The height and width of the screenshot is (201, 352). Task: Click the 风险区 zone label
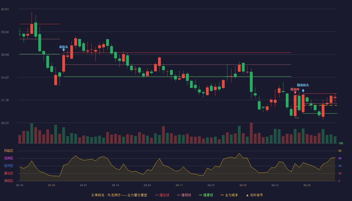[x=9, y=151]
